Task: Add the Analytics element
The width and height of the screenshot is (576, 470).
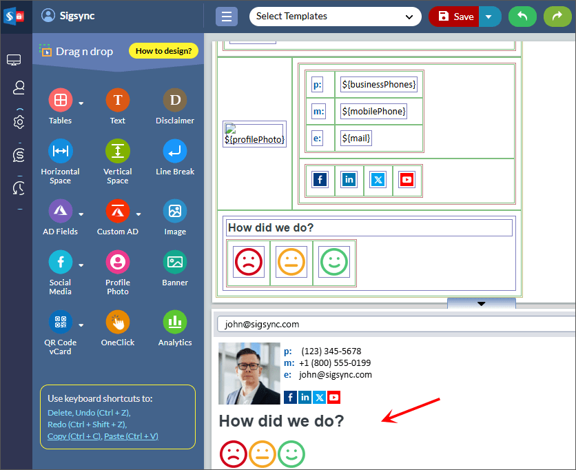Action: point(175,323)
